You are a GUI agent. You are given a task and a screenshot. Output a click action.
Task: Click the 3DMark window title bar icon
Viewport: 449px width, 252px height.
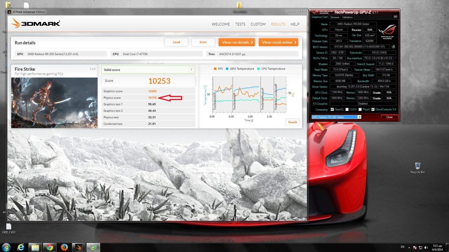[x=10, y=12]
